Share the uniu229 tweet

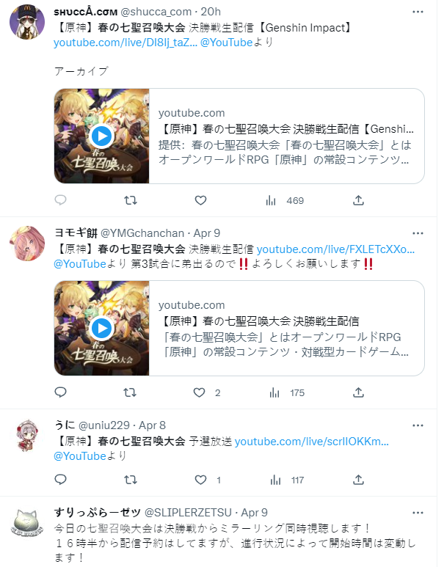(x=358, y=480)
